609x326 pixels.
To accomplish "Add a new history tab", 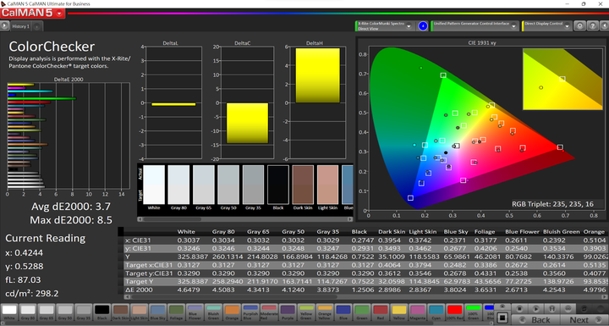I will point(37,26).
